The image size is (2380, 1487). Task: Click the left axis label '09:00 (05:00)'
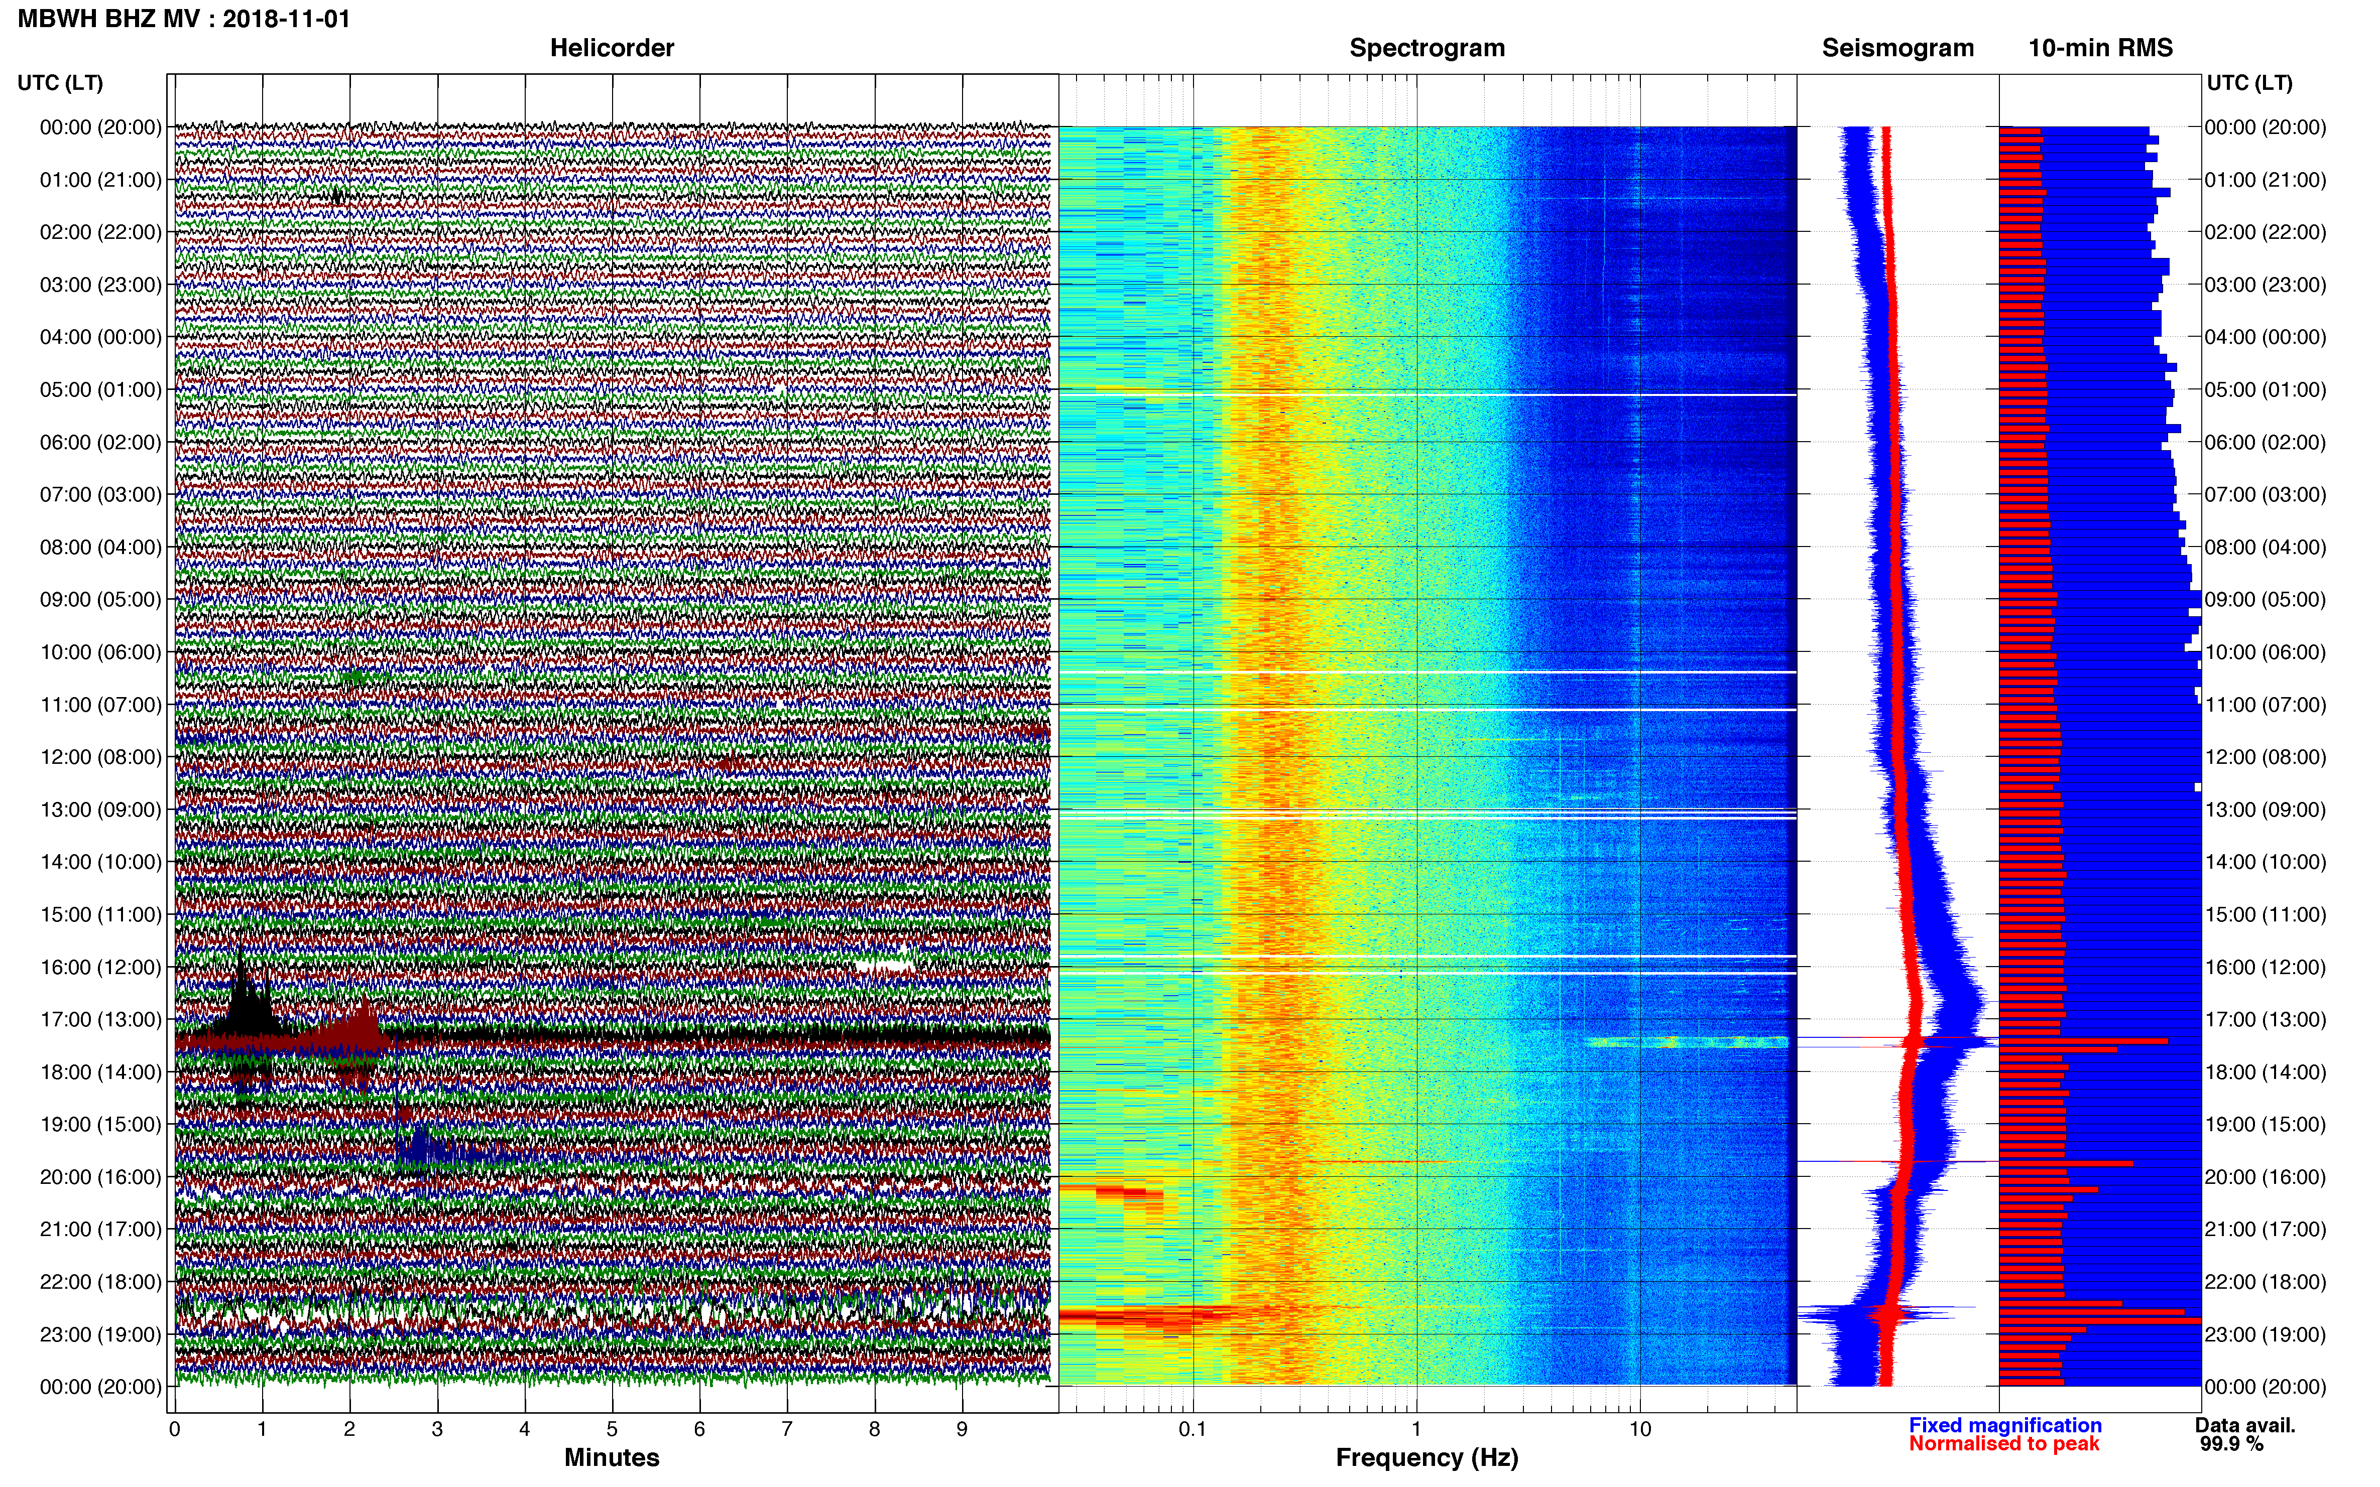coord(100,600)
